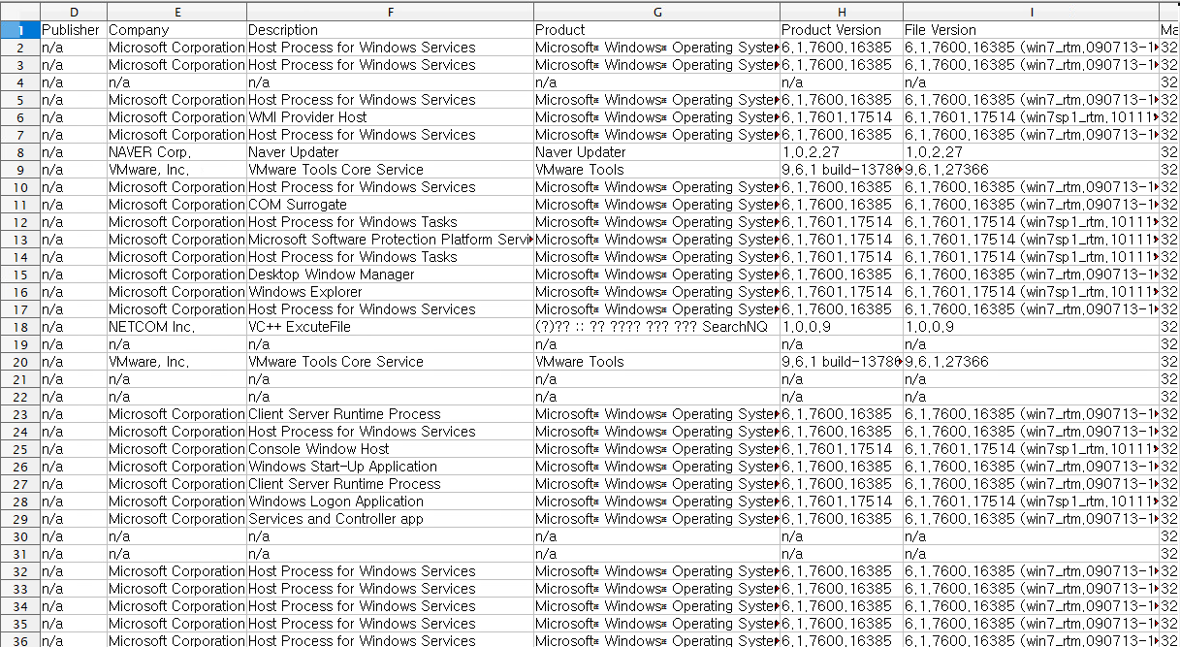Select column E header
The width and height of the screenshot is (1180, 647).
point(176,12)
